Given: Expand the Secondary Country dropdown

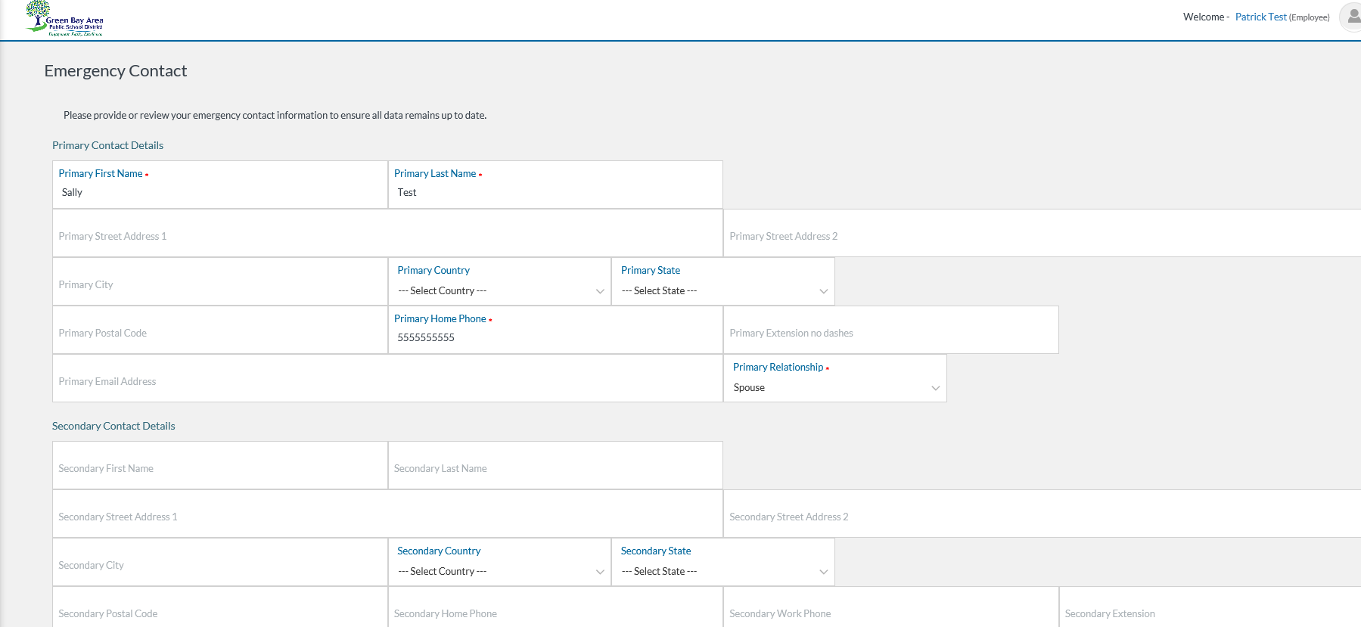Looking at the screenshot, I should [x=499, y=572].
